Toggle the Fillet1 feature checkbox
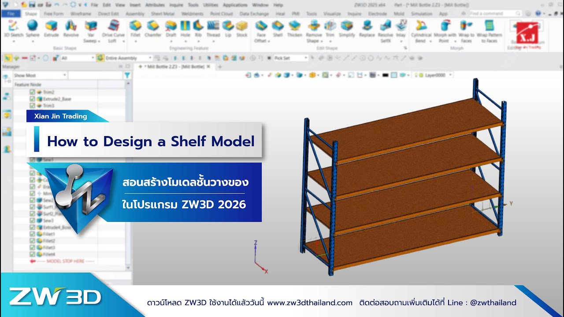Viewport: 564px width, 317px height. click(x=32, y=234)
